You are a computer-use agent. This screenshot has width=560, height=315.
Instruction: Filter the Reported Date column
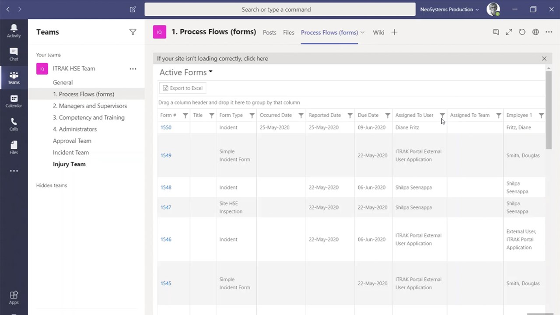point(350,115)
